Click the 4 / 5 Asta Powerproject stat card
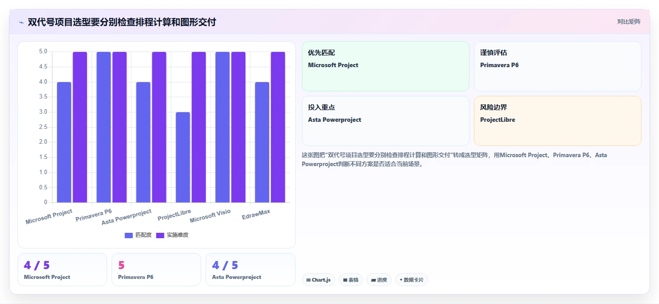659x304 pixels. [250, 270]
